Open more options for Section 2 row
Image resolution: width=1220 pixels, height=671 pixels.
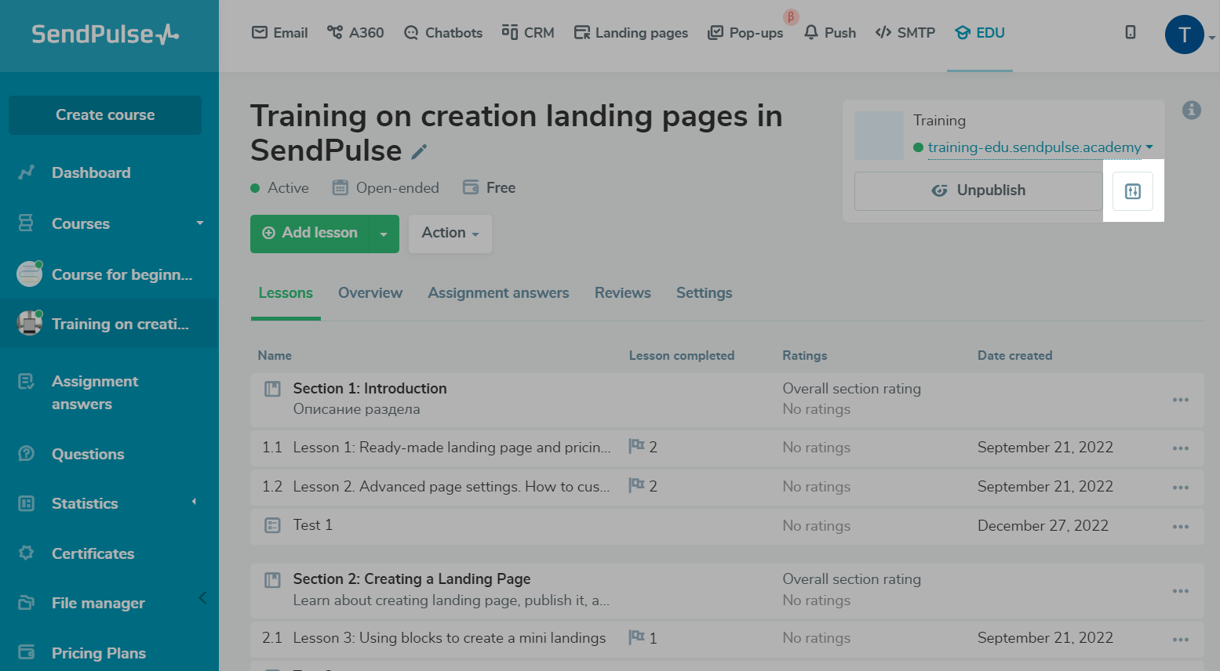click(1181, 591)
